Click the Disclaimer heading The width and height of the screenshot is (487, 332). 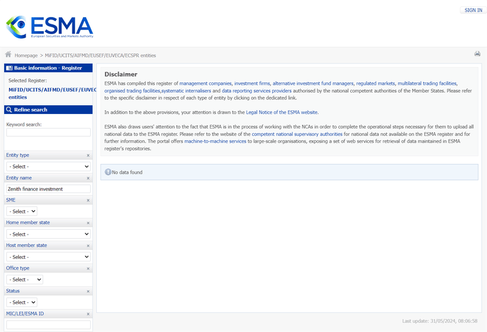121,74
